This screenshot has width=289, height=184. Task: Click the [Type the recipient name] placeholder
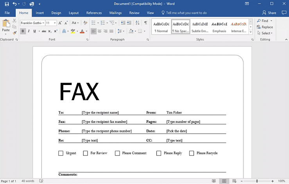point(100,113)
